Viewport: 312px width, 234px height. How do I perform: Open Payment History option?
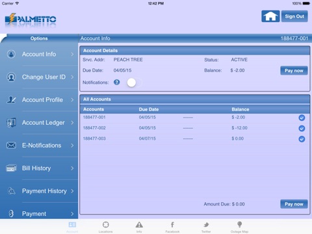click(x=39, y=191)
